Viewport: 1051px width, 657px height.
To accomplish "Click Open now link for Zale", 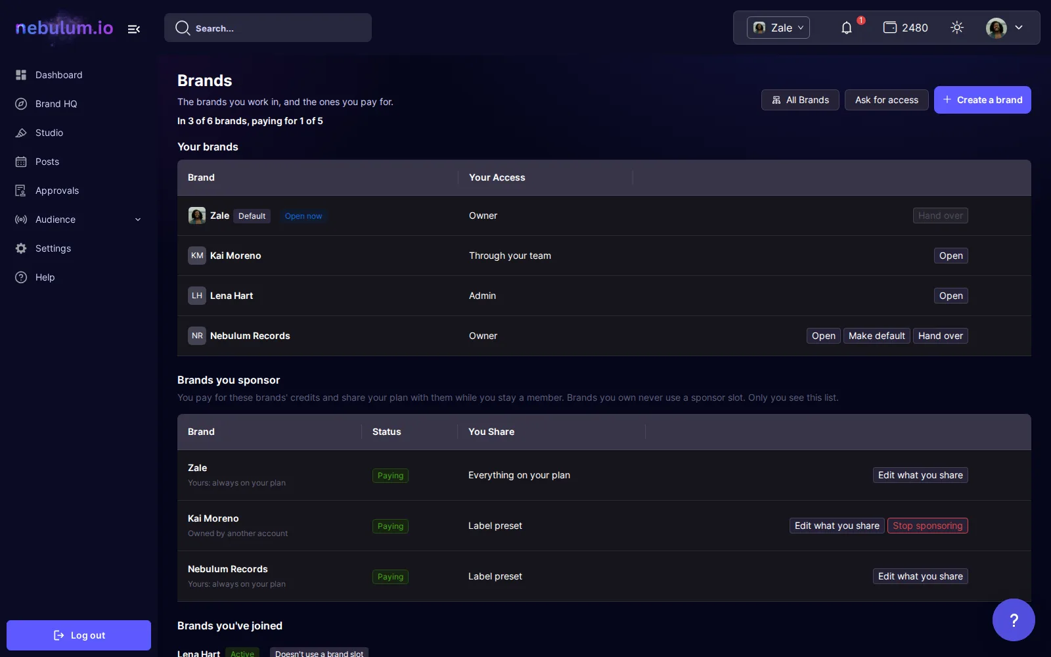I will [303, 216].
